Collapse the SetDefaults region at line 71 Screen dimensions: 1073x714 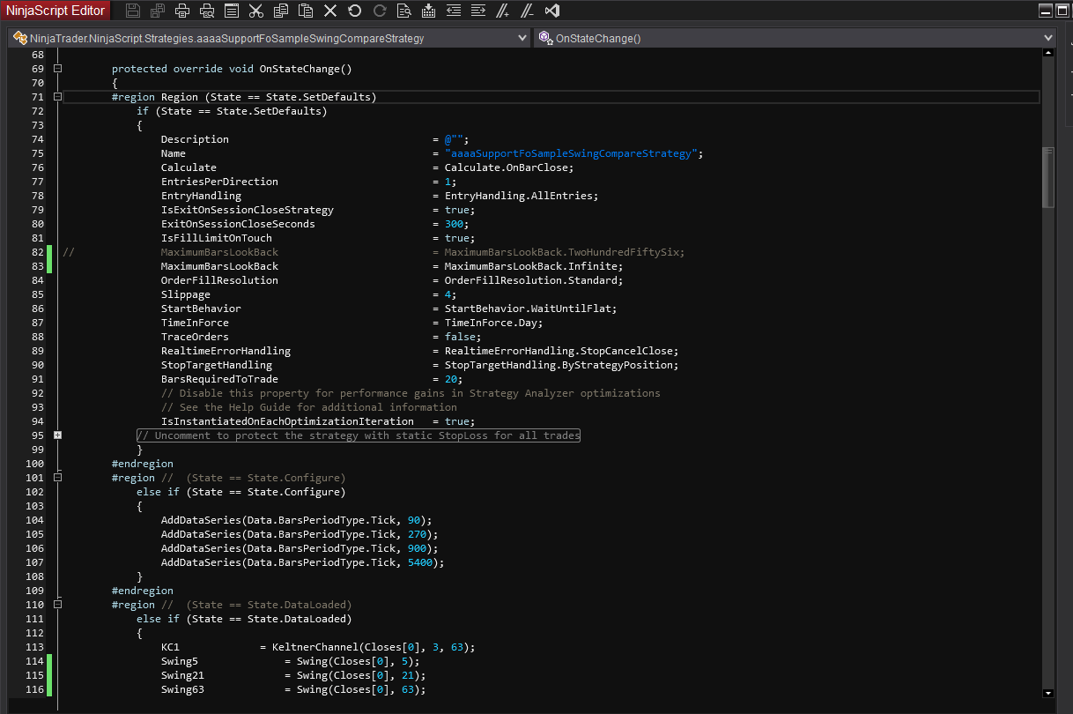[57, 97]
